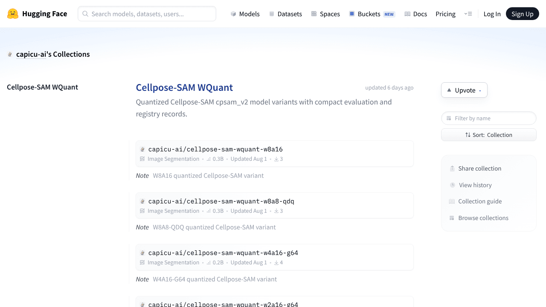
Task: Click the Log In link
Action: [x=492, y=14]
